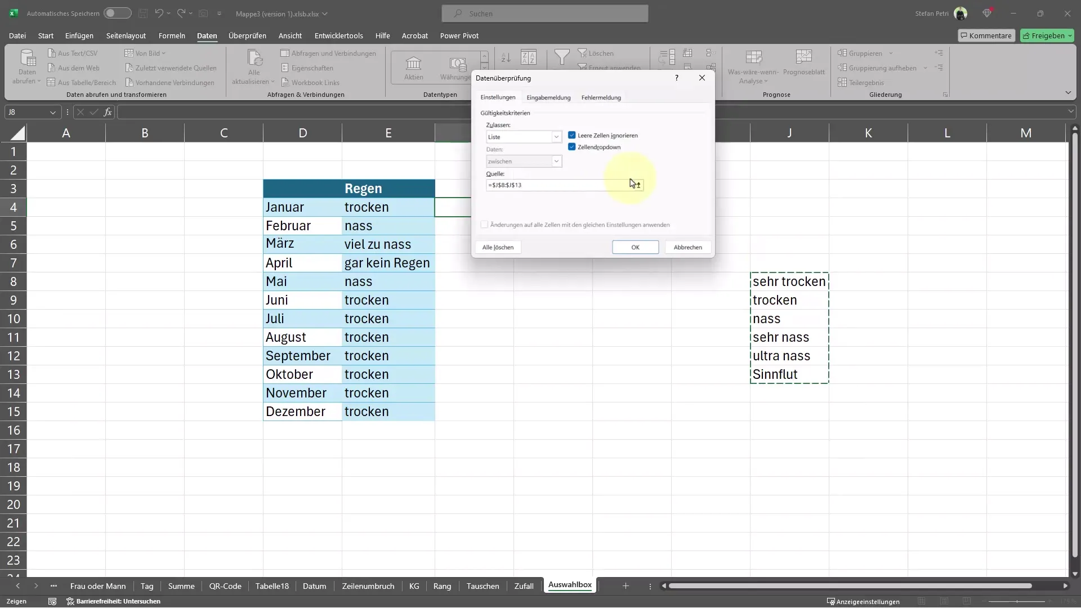Click the horizontal scrollbar thumb

[850, 586]
